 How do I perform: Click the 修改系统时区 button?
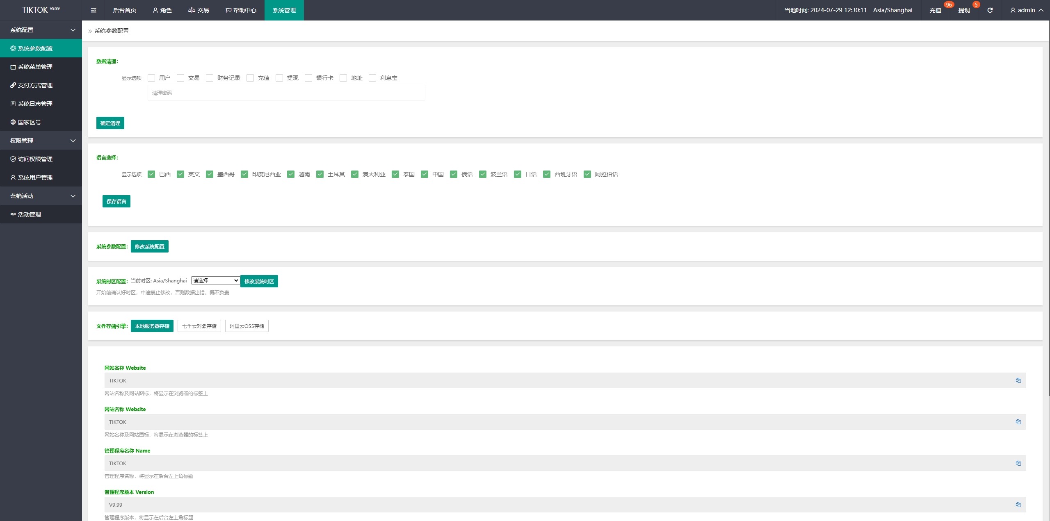[x=259, y=281]
